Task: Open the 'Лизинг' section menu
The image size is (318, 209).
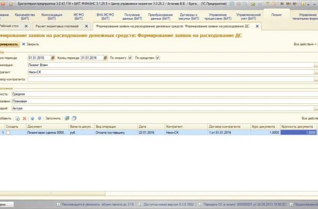Action: 277,15
